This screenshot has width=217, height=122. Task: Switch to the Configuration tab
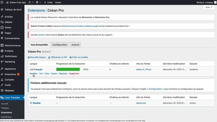(60, 45)
